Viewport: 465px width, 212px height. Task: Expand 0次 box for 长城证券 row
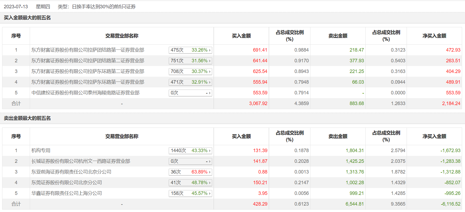coord(190,161)
